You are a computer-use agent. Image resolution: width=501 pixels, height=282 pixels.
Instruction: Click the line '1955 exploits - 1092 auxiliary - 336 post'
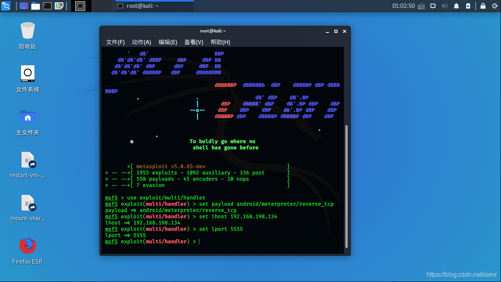click(201, 172)
